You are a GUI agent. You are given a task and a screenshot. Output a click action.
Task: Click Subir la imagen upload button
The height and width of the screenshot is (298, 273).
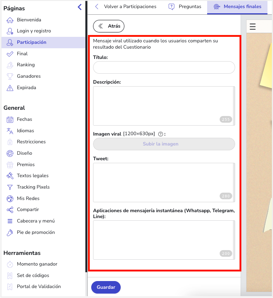click(164, 144)
